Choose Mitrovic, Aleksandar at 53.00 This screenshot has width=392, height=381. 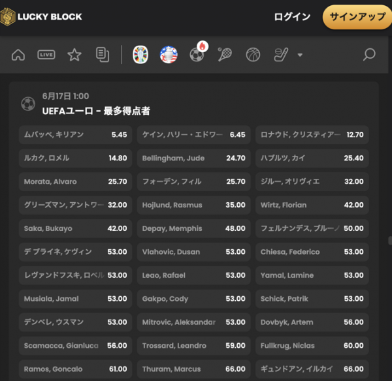(x=194, y=322)
